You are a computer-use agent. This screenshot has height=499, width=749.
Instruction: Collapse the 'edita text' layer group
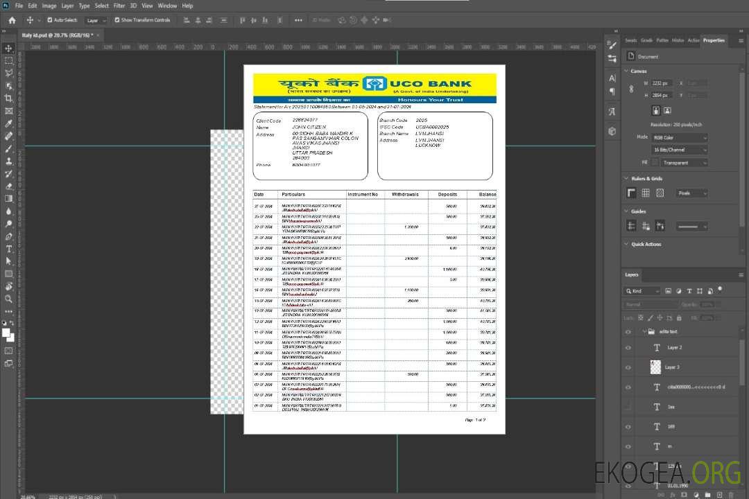coord(644,331)
